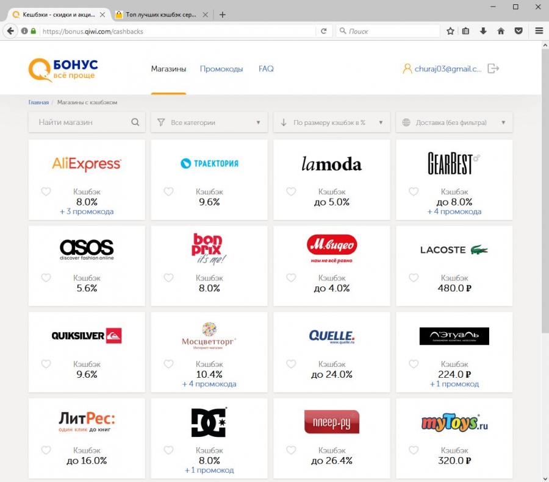Switch to Топ лучших кэшбэк сервисов tab
The image size is (549, 482).
pos(161,15)
